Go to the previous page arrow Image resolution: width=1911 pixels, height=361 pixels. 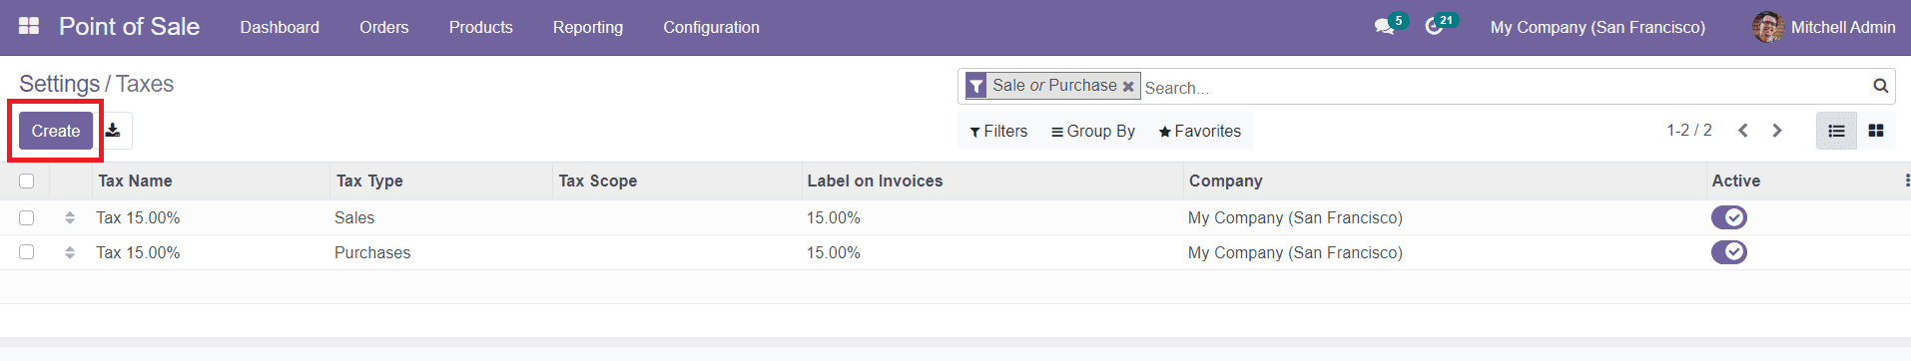point(1743,131)
